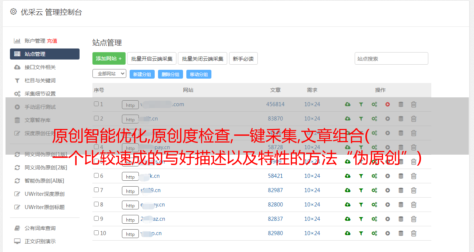Click the trash icon in row 2
This screenshot has width=474, height=252.
coord(414,119)
